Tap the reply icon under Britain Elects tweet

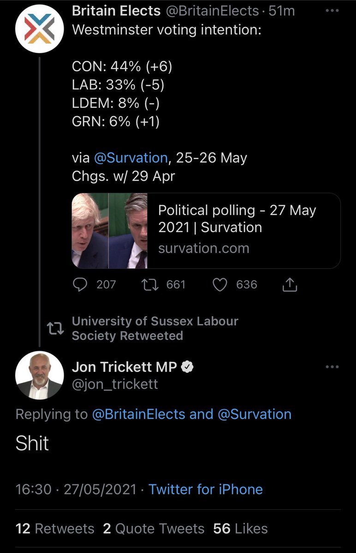coord(80,285)
